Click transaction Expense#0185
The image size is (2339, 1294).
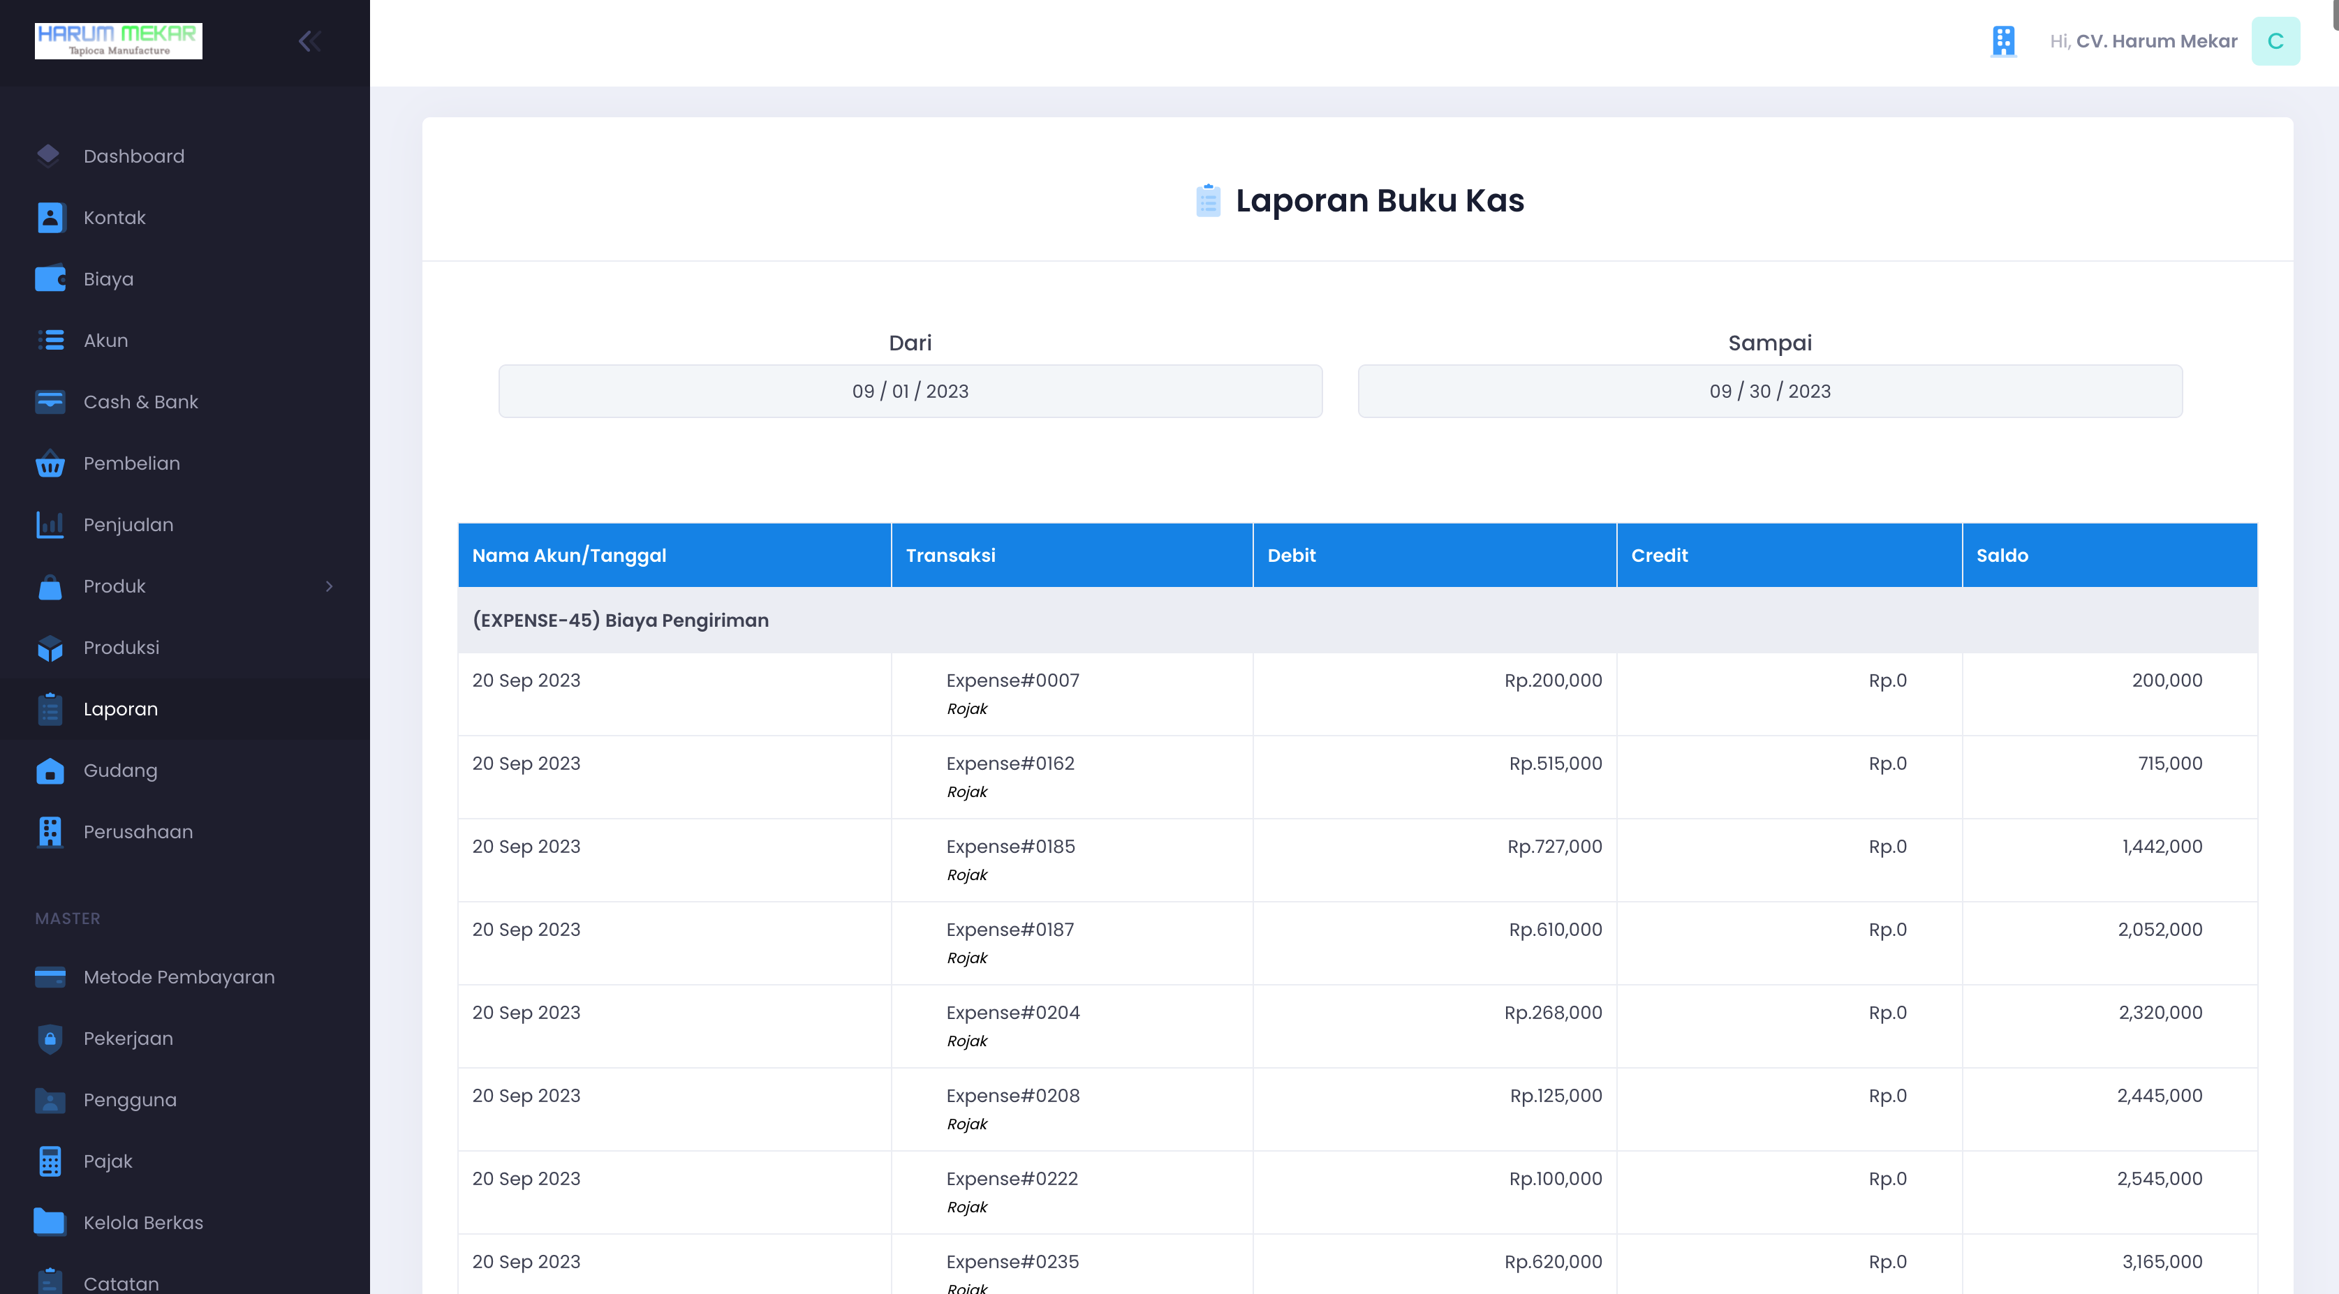tap(1010, 847)
